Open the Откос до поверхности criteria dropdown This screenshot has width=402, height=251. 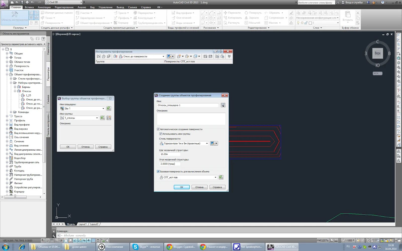coord(163,56)
